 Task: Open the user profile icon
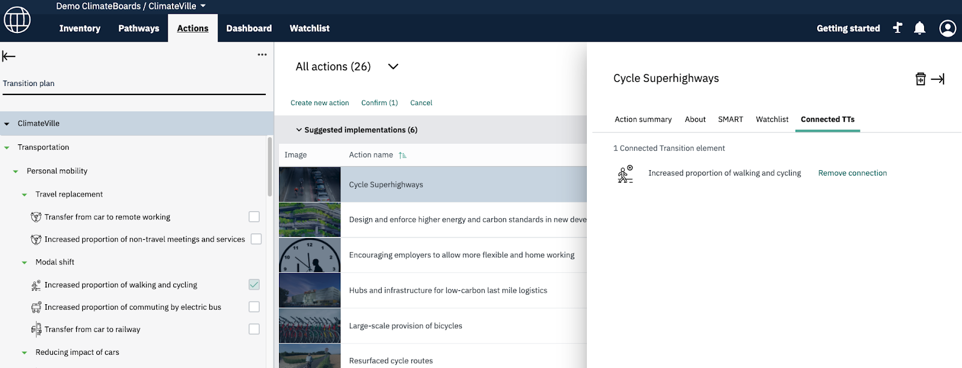947,28
